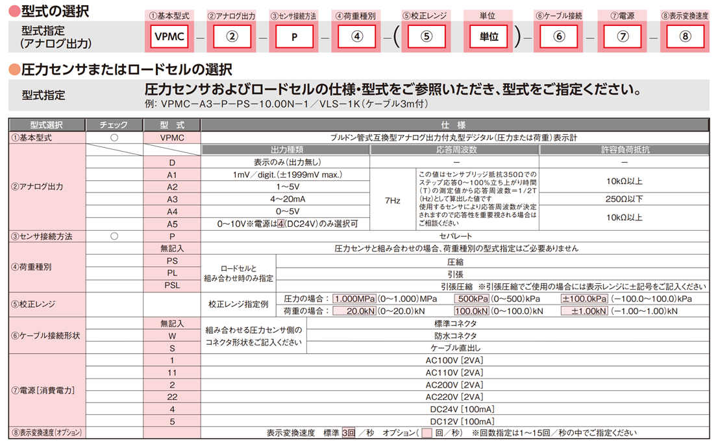Click the example line starting with 例: VPMC
718x442 pixels.
[x=286, y=104]
